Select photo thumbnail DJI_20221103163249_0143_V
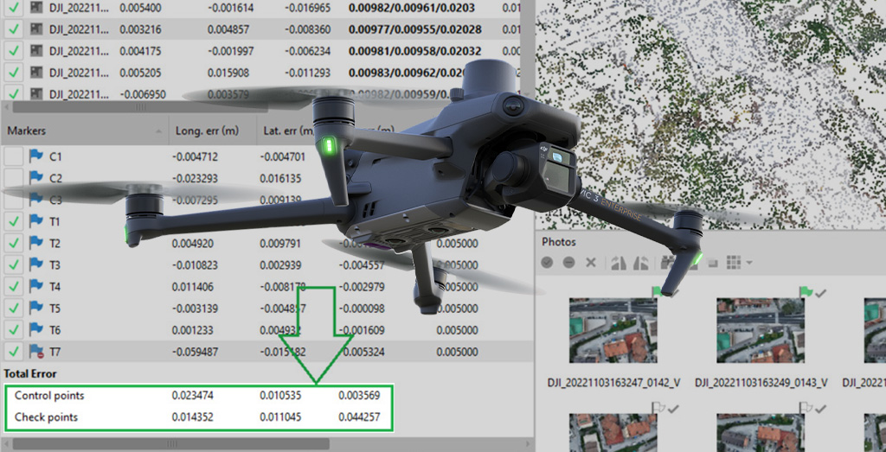Image resolution: width=886 pixels, height=452 pixels. click(x=761, y=330)
